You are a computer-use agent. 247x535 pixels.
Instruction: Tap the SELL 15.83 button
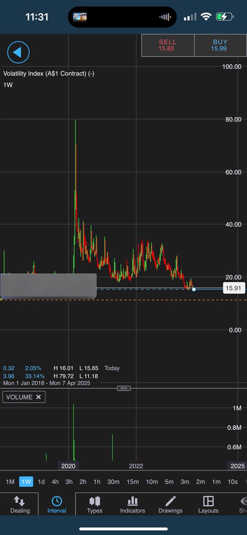(x=168, y=45)
